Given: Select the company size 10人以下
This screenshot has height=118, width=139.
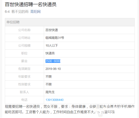Looking at the screenshot, I should pos(52,46).
